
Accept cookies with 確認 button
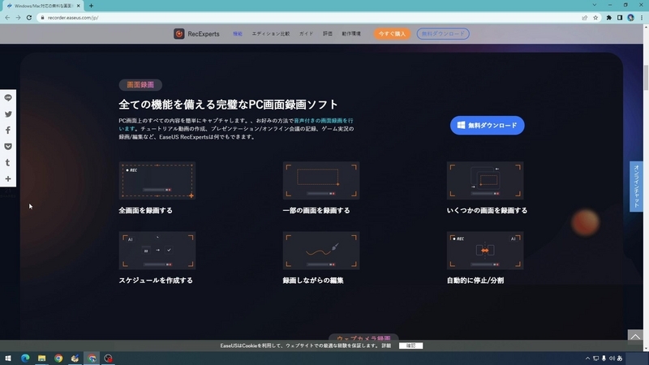410,346
